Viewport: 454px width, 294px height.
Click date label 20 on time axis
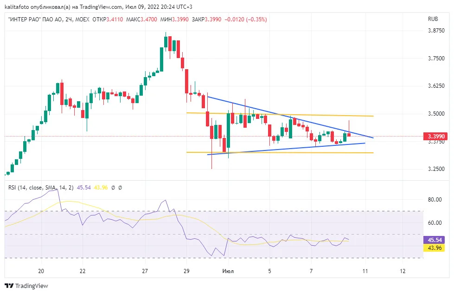click(x=41, y=271)
